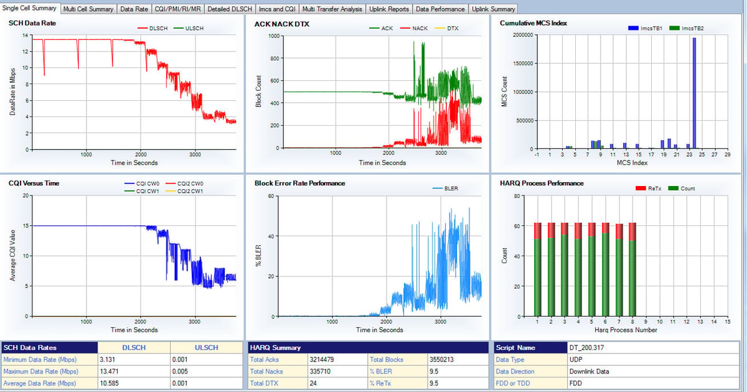The width and height of the screenshot is (747, 392).
Task: Click the CQI2 CW0 legend marker
Action: click(x=170, y=184)
